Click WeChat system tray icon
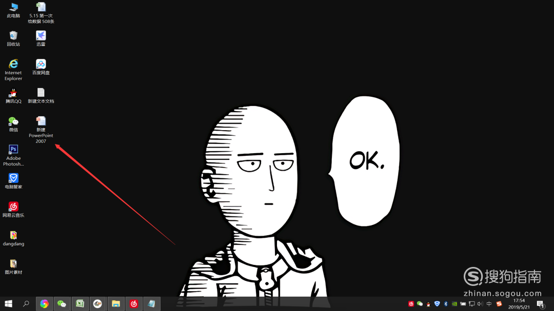The height and width of the screenshot is (311, 554). tap(420, 304)
